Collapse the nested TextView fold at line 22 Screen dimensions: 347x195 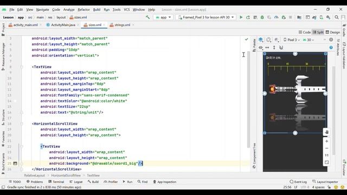(22, 146)
